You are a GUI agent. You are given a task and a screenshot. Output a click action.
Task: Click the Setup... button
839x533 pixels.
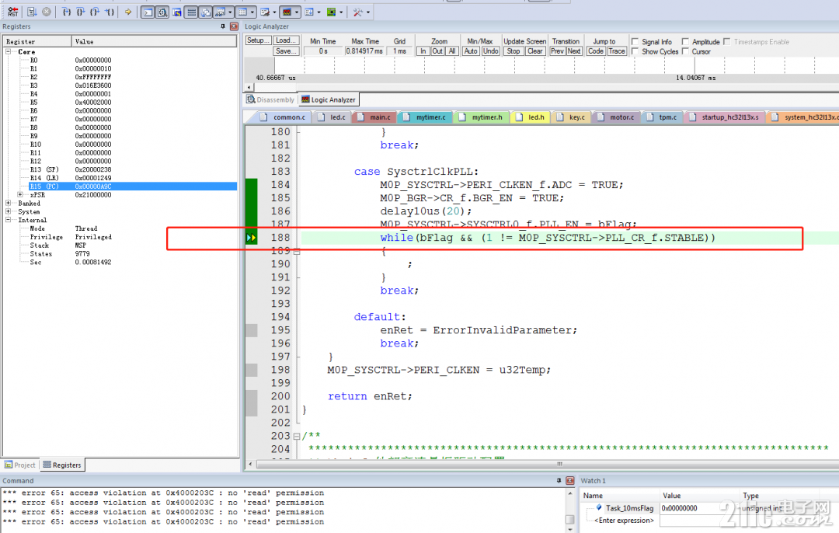258,40
